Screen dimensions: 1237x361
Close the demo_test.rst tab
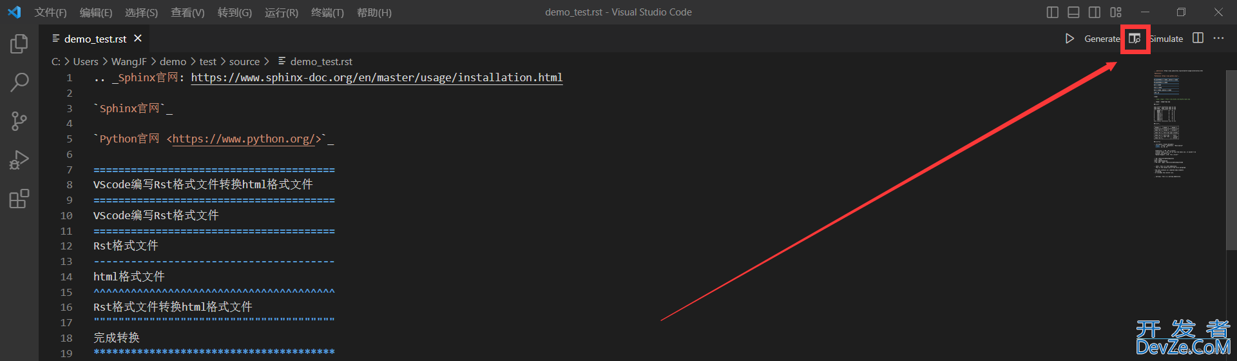[138, 39]
